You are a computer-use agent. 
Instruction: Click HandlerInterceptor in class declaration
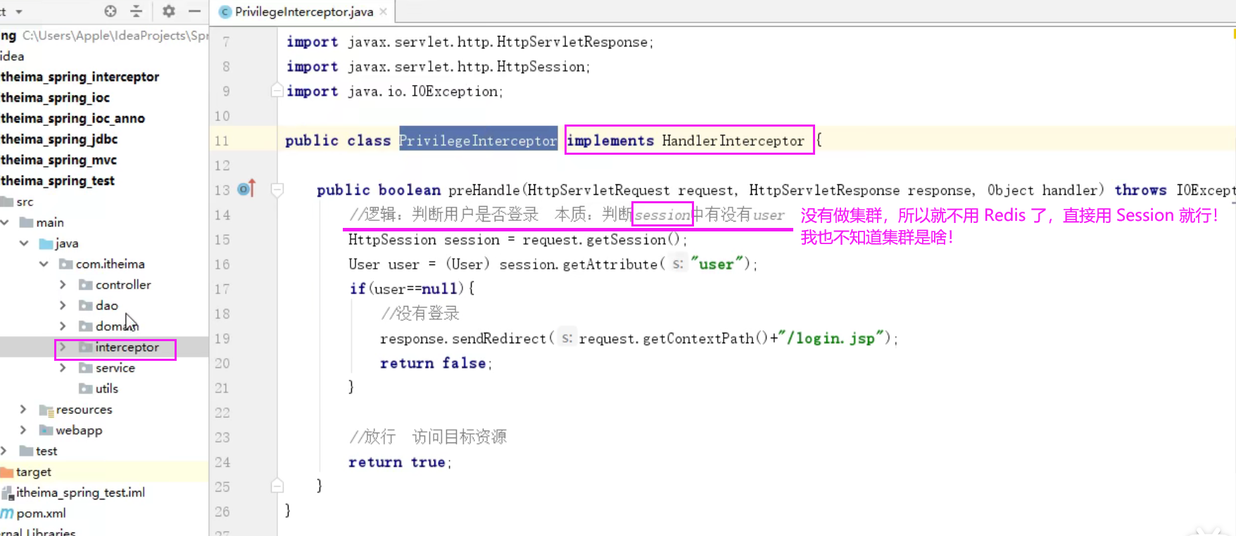pos(733,141)
